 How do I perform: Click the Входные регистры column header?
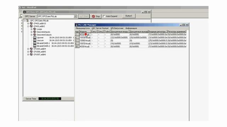point(157,31)
